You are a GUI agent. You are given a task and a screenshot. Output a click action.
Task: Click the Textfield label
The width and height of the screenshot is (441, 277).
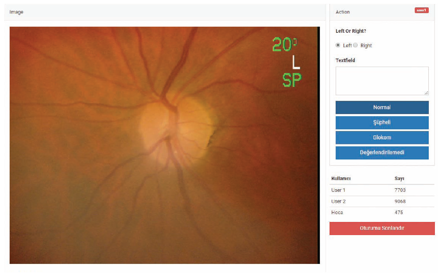coord(345,60)
